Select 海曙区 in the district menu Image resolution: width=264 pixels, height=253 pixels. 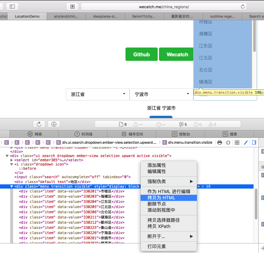(223, 34)
